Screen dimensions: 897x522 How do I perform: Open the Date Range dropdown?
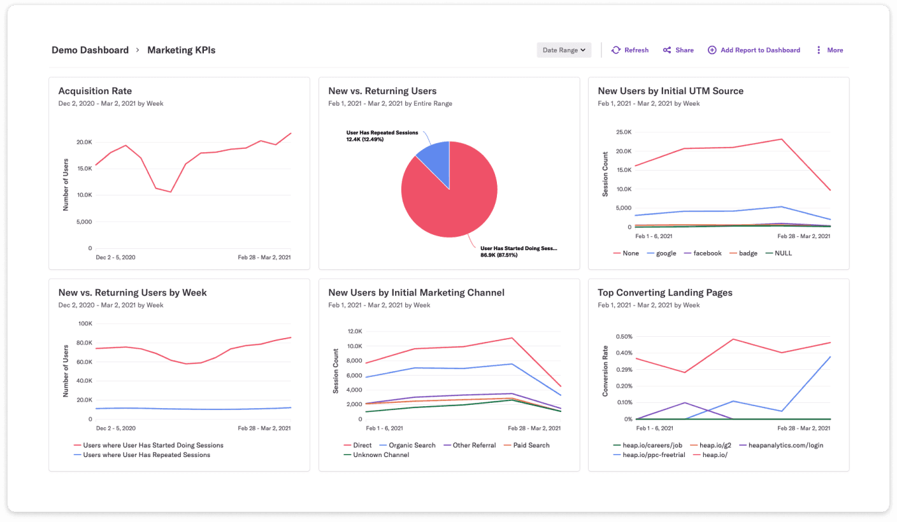(x=564, y=50)
